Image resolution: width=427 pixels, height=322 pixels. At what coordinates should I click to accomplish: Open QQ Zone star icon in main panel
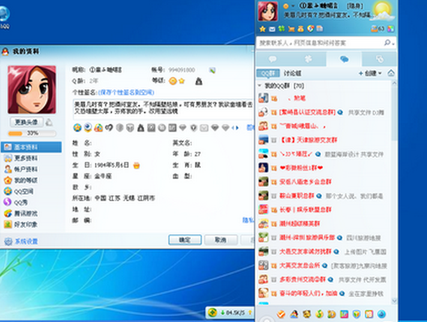(x=262, y=29)
